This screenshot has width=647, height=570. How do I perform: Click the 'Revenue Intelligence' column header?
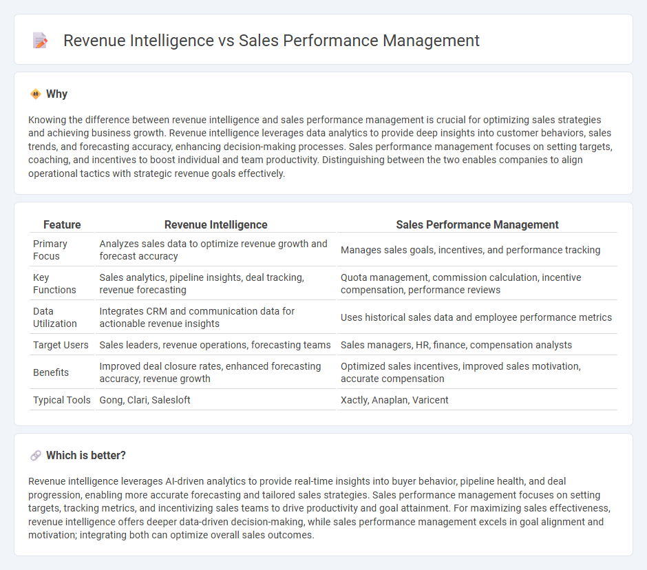click(x=216, y=224)
